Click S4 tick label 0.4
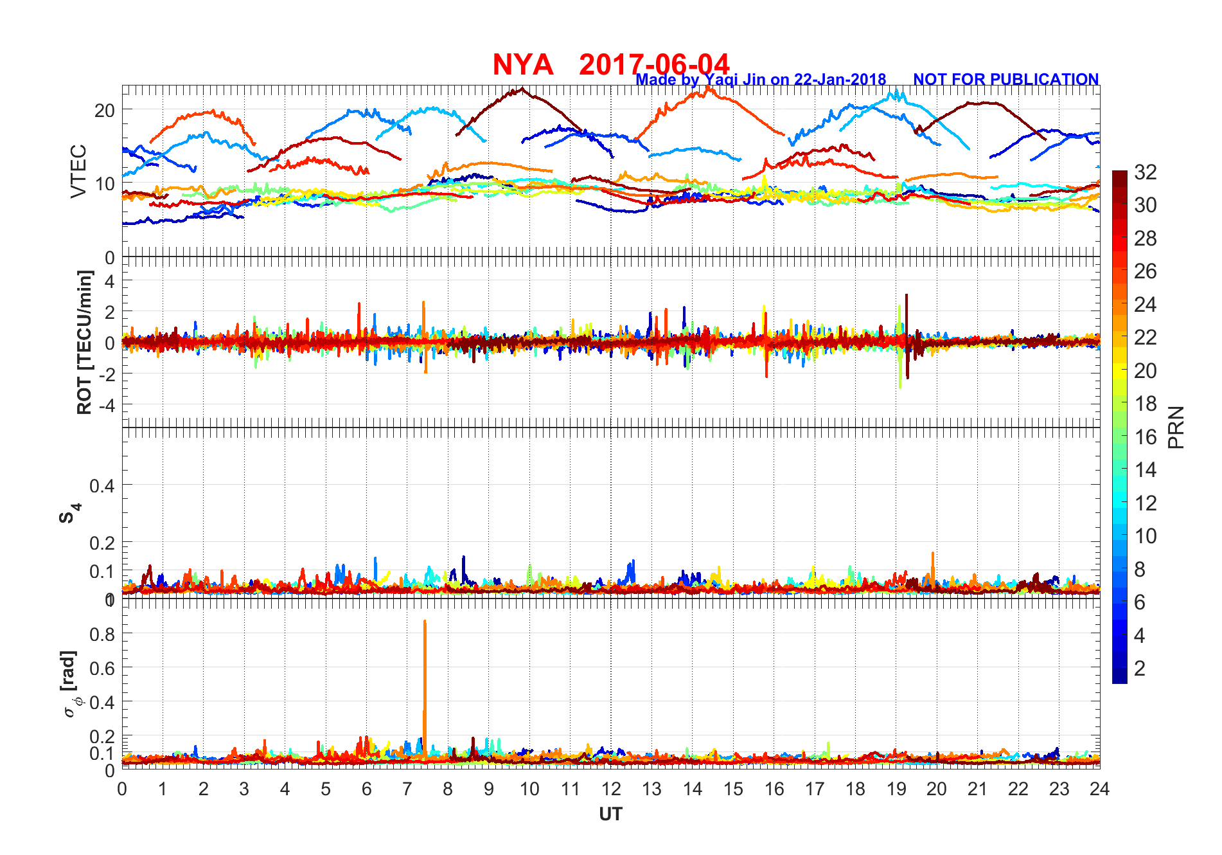 (x=102, y=485)
